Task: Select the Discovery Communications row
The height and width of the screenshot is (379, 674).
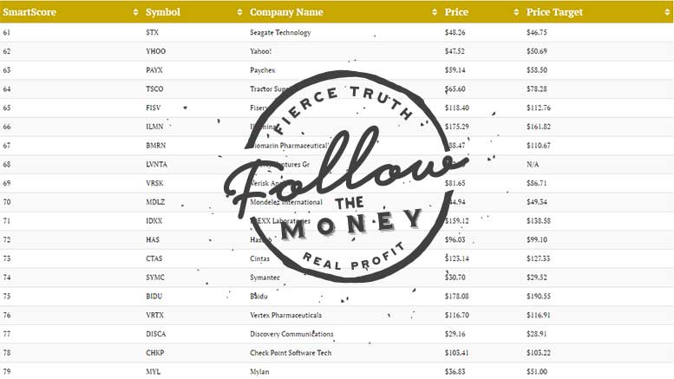Action: click(x=337, y=334)
